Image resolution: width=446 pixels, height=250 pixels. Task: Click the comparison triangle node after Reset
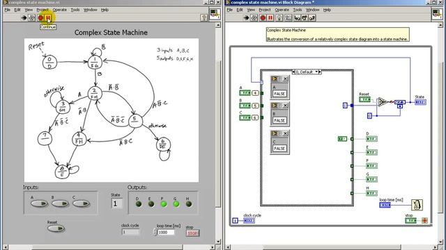[383, 102]
